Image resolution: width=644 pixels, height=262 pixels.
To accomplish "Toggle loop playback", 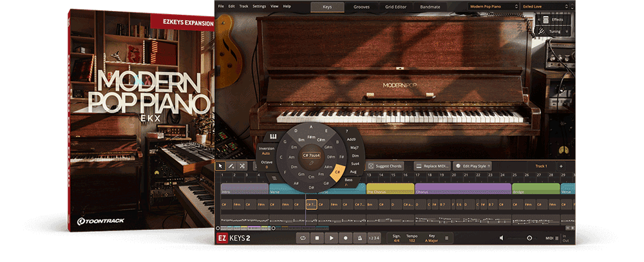I will click(x=303, y=238).
